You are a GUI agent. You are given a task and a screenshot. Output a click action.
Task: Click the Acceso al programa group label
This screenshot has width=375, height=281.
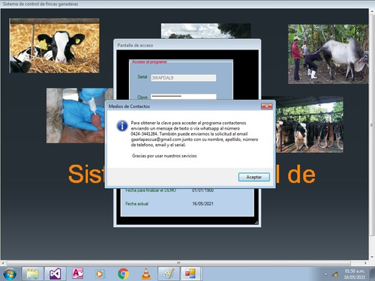149,61
